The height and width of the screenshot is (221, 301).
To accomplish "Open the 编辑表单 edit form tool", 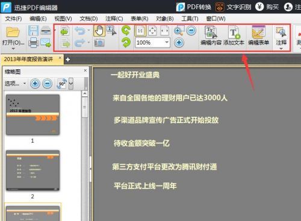I will click(x=258, y=36).
